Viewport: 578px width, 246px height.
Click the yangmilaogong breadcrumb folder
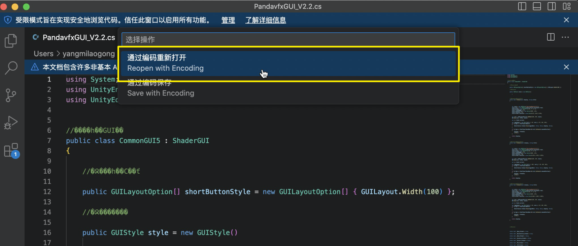pyautogui.click(x=88, y=54)
